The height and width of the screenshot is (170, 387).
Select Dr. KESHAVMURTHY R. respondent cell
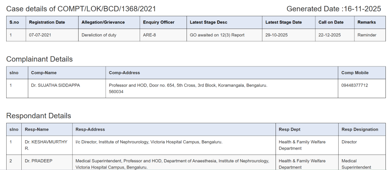click(46, 145)
